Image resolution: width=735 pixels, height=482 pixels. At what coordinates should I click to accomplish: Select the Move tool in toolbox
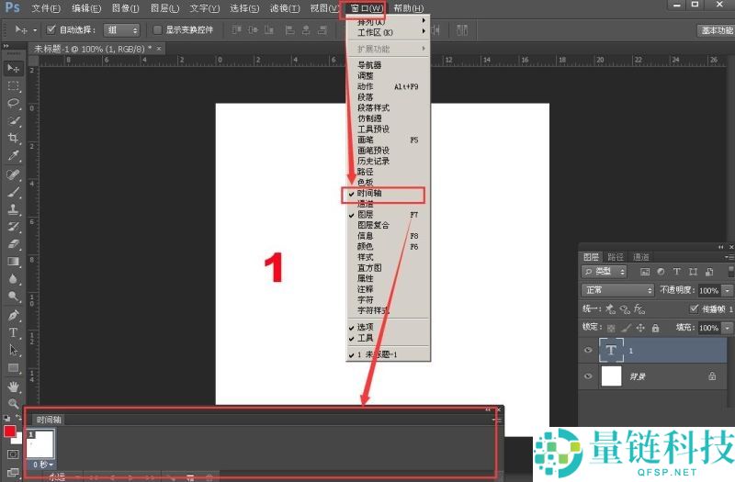click(14, 69)
